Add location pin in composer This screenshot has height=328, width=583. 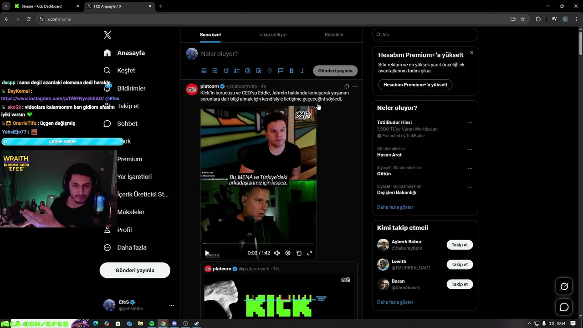270,71
